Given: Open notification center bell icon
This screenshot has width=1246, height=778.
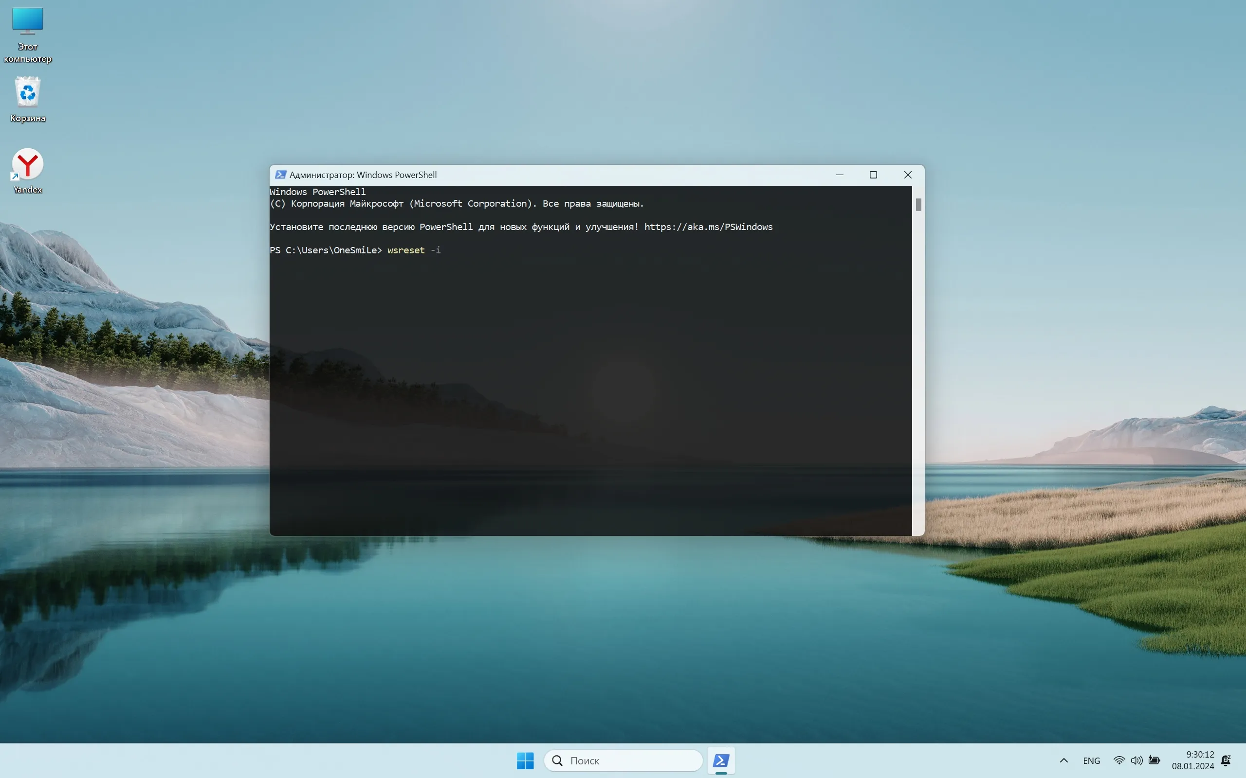Looking at the screenshot, I should (x=1226, y=760).
